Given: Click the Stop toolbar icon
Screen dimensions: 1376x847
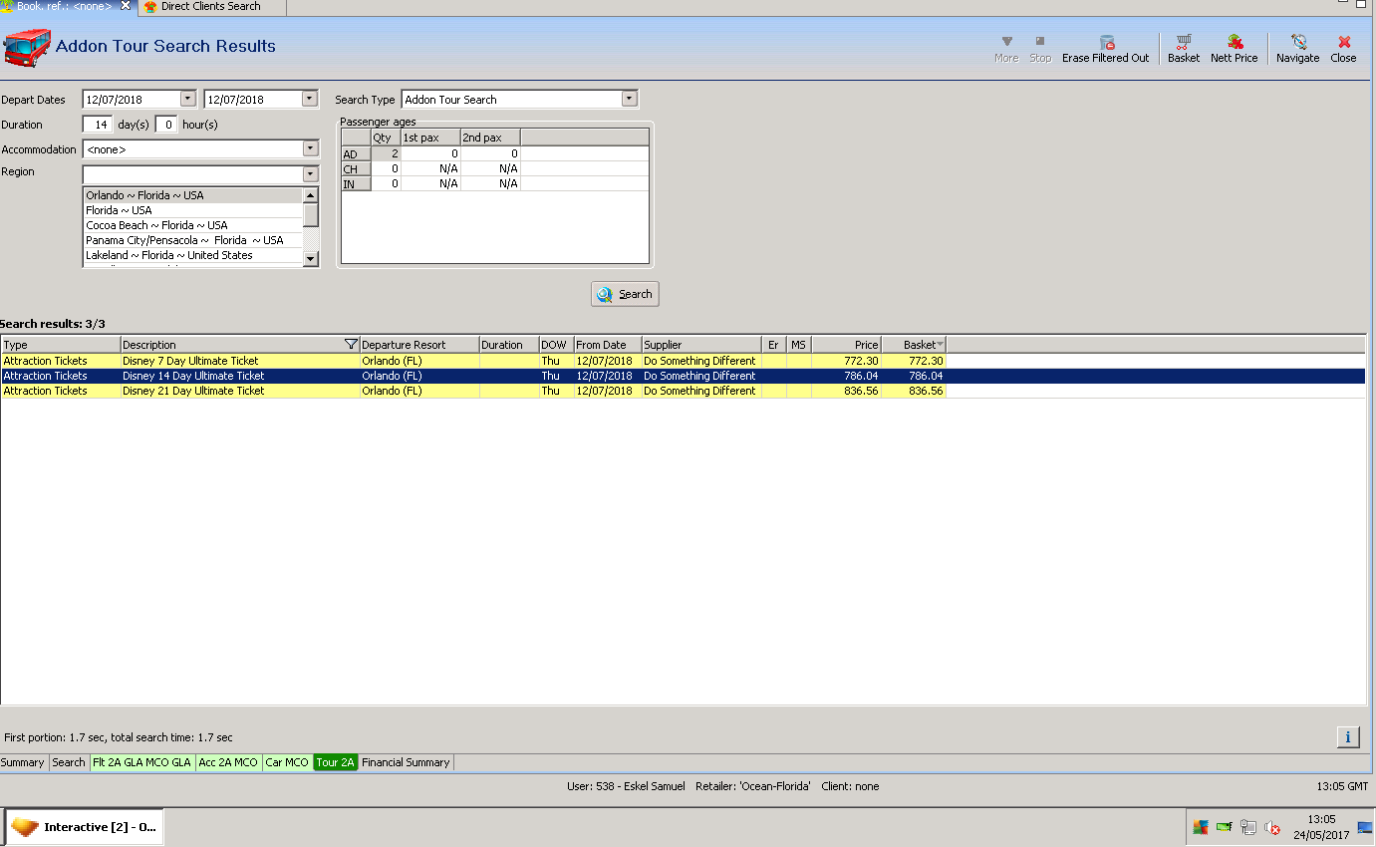Looking at the screenshot, I should [x=1040, y=42].
